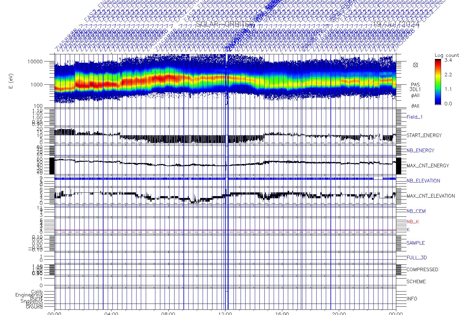Screen dimensions: 467x315
Task: Click the Snapshot mode label
Action: (32, 301)
